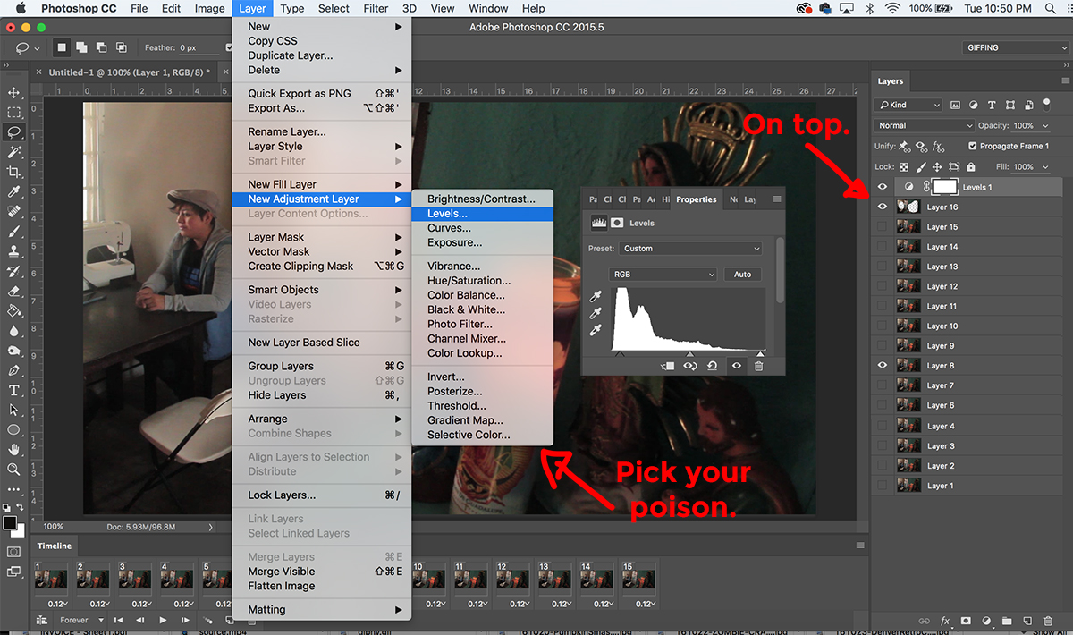Click the Levels 1 layer mask thumbnail
Image resolution: width=1073 pixels, height=635 pixels.
(x=944, y=187)
